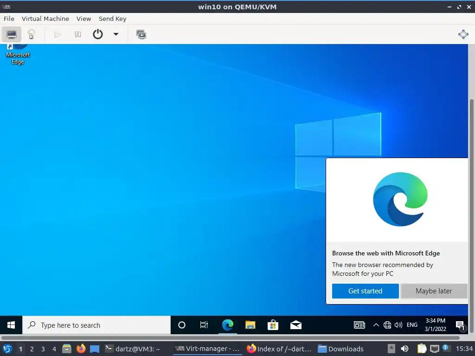Screen dimensions: 475x356
Task: Open File Explorer from Windows taskbar
Action: point(250,325)
